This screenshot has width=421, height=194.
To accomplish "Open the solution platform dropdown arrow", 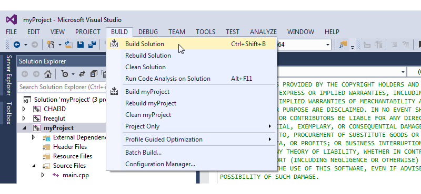I will click(x=328, y=45).
